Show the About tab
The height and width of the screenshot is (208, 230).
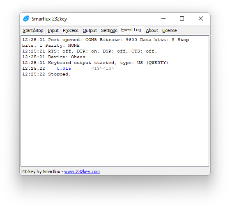[x=152, y=30]
